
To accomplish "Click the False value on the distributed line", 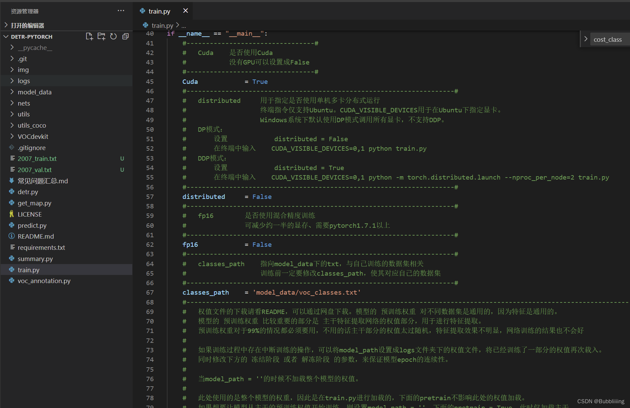I will tap(262, 197).
